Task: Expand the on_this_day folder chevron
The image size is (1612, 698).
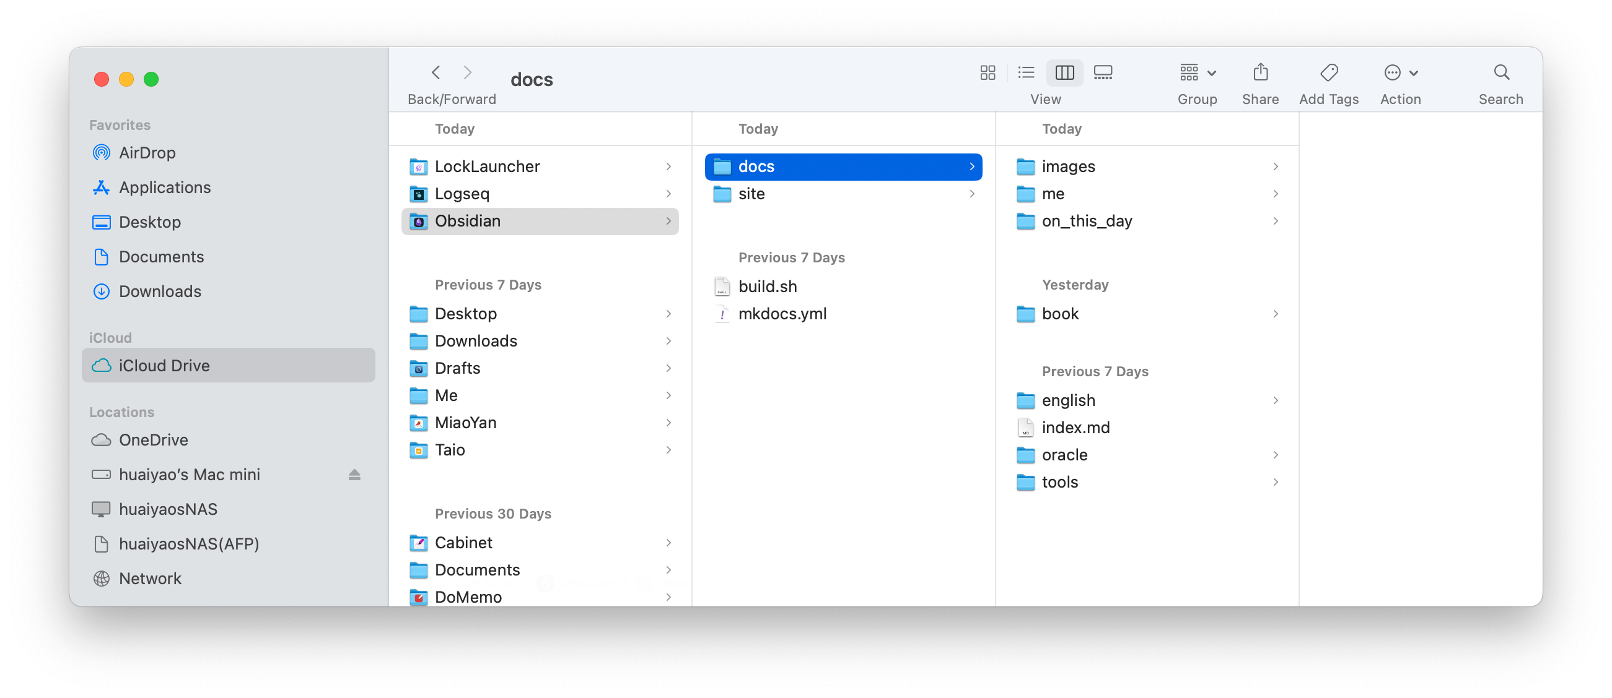Action: point(1276,221)
